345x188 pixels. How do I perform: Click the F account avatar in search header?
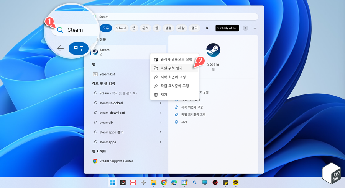245,28
